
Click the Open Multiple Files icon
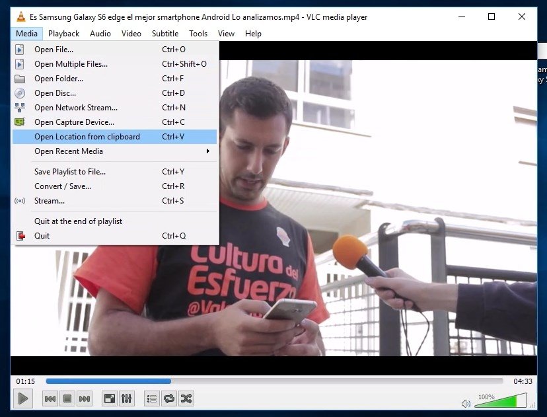[20, 64]
